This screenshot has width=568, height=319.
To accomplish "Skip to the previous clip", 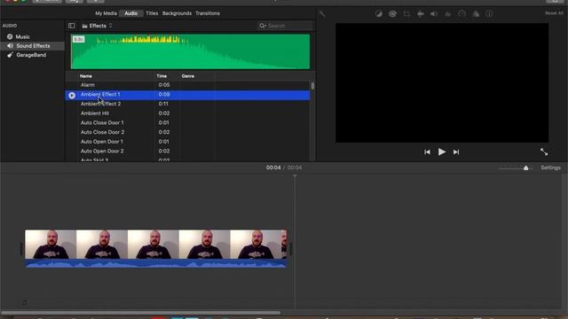I will pyautogui.click(x=427, y=152).
